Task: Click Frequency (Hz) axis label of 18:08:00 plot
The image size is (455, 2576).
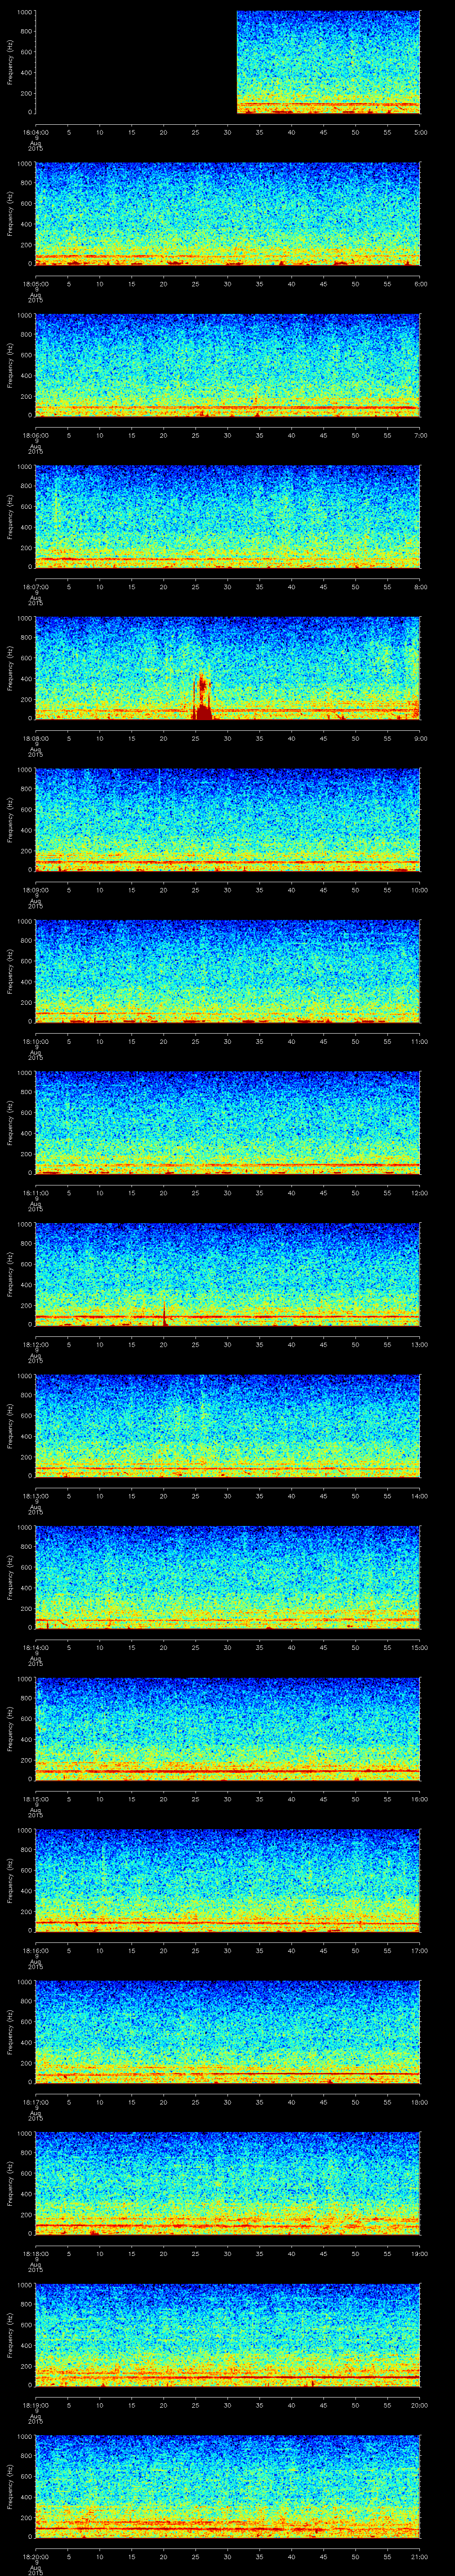Action: [x=10, y=668]
